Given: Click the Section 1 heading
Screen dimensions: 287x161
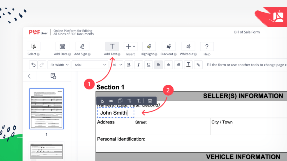Looking at the screenshot, I should pyautogui.click(x=110, y=87).
